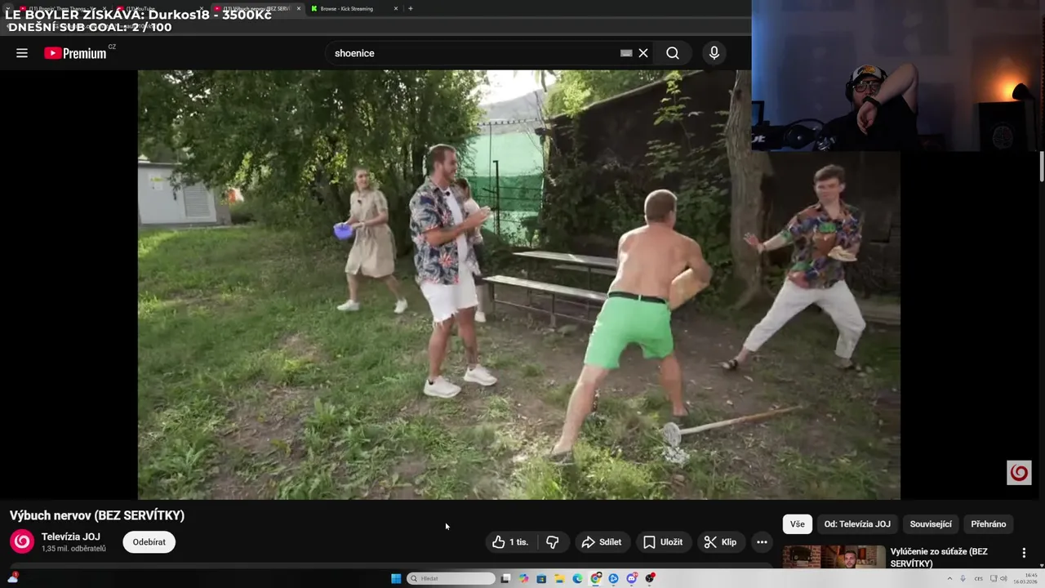This screenshot has height=588, width=1045.
Task: Open Microsoft Store from the taskbar
Action: click(541, 578)
